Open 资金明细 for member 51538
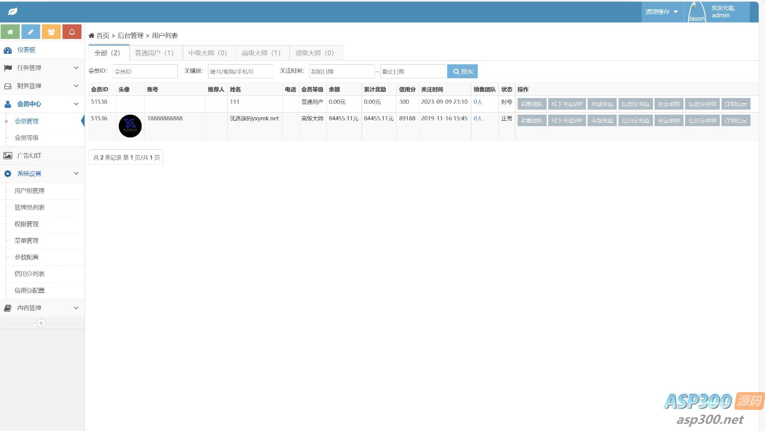 coord(669,104)
